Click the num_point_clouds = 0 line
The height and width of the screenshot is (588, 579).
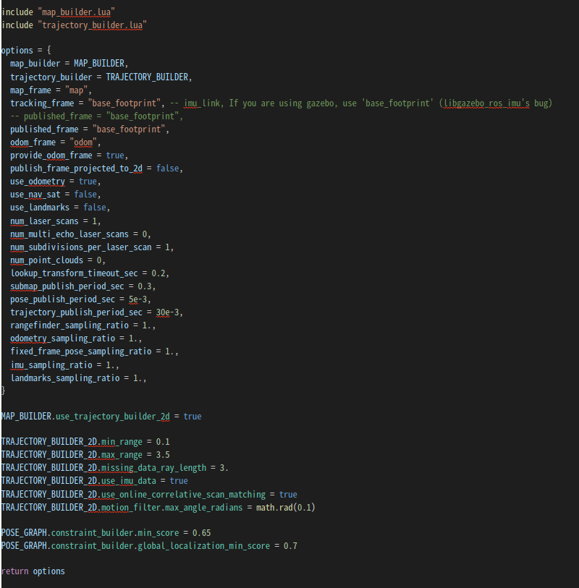pyautogui.click(x=58, y=260)
